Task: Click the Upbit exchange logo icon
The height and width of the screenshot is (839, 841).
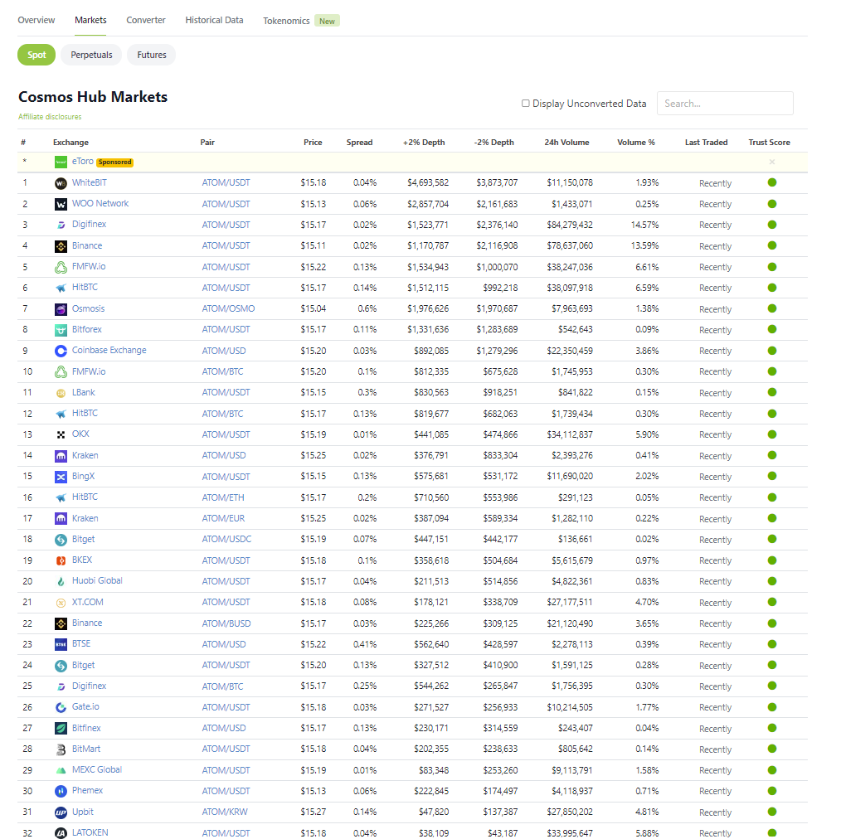Action: tap(61, 812)
